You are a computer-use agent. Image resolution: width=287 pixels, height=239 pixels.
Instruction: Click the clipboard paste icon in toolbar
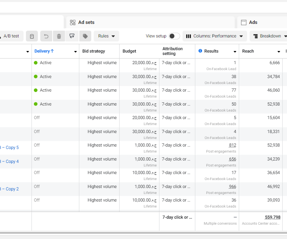point(32,36)
